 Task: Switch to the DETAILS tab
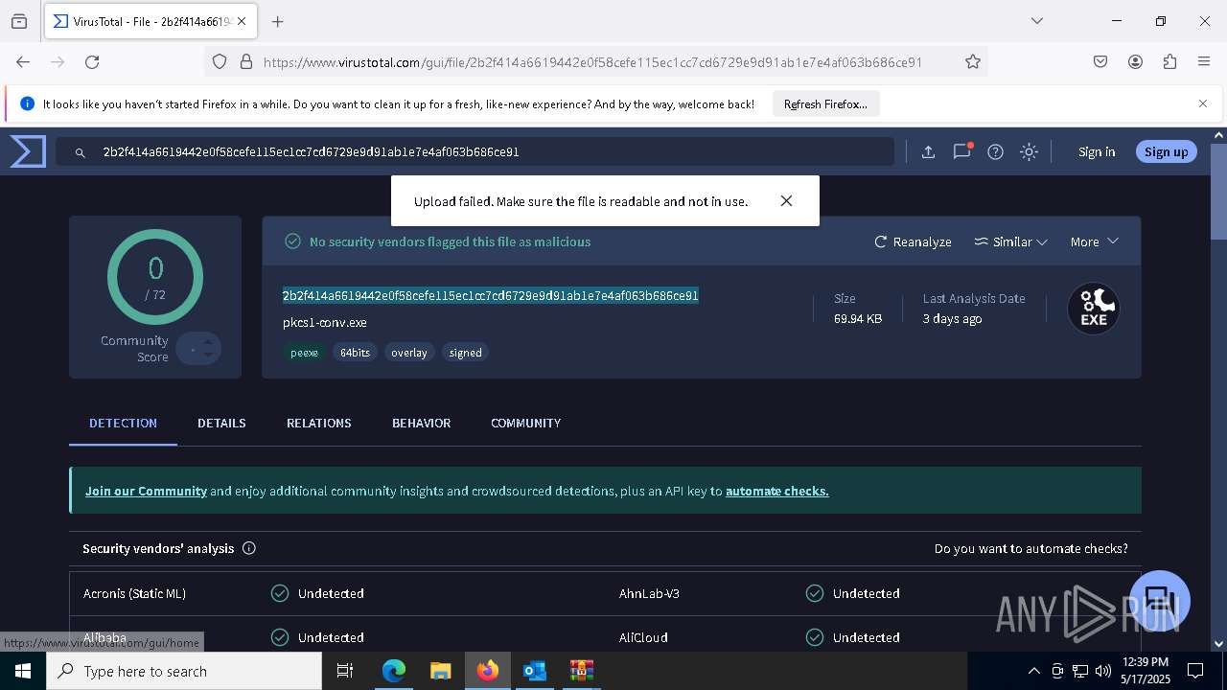pos(221,423)
